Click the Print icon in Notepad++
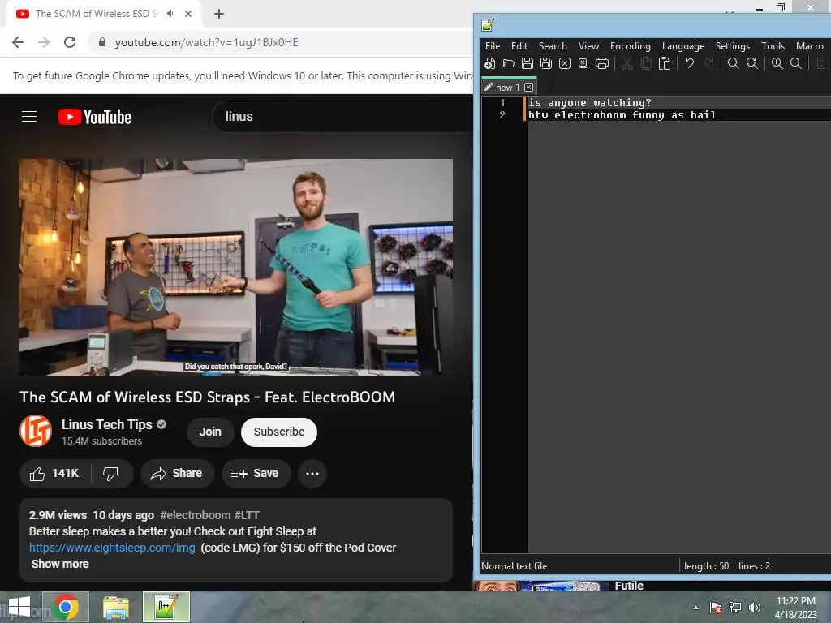Screen dimensions: 831x623 tap(602, 63)
